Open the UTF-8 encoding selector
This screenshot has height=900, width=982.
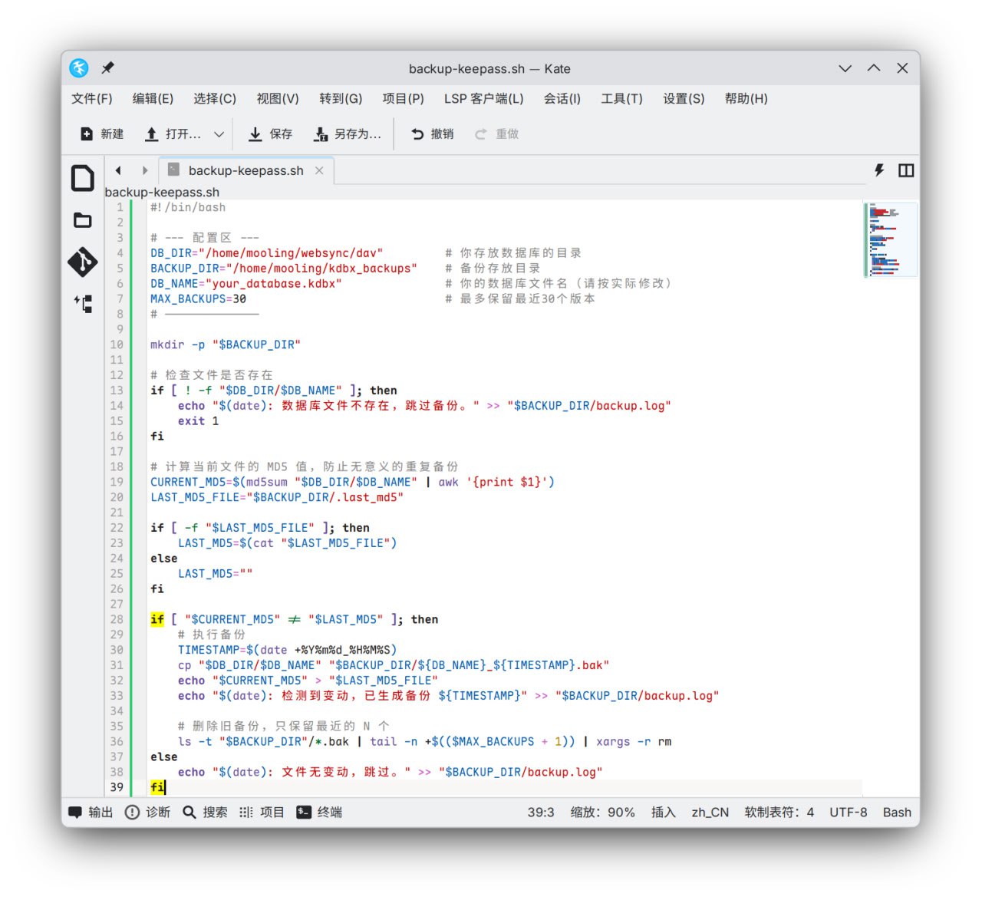click(848, 813)
